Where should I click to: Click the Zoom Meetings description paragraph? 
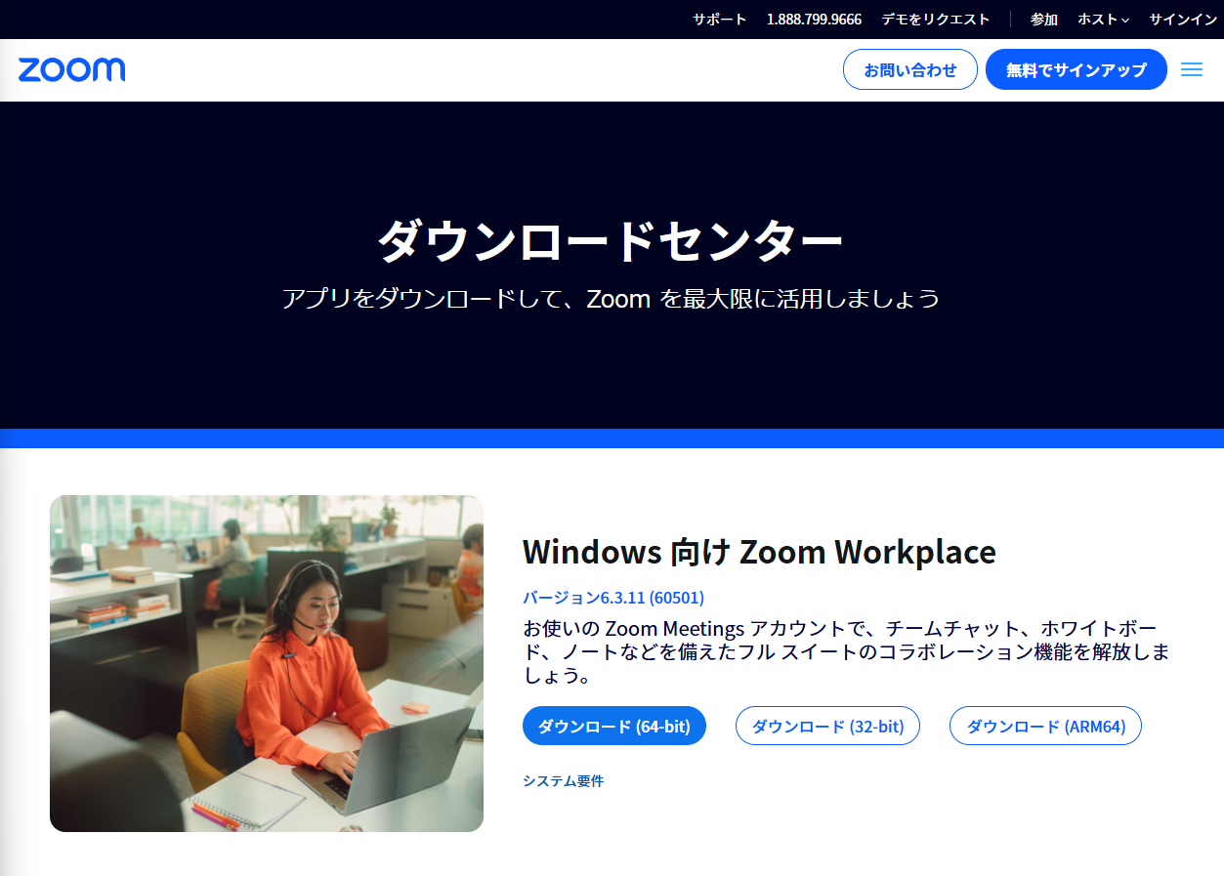coord(846,650)
